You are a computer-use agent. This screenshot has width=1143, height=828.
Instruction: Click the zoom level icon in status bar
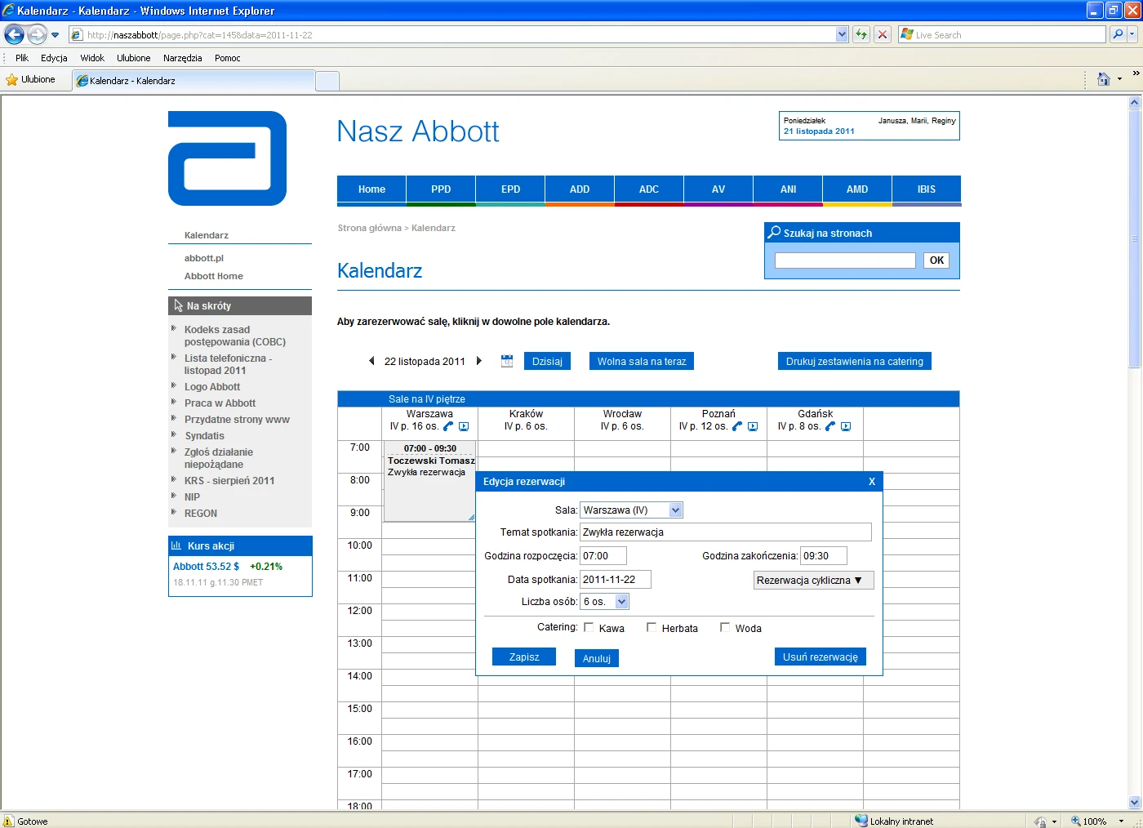click(1076, 821)
